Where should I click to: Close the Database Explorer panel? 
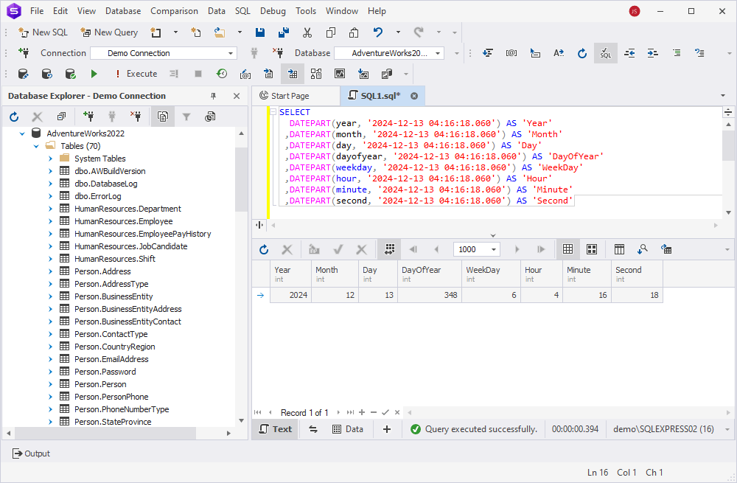point(237,96)
